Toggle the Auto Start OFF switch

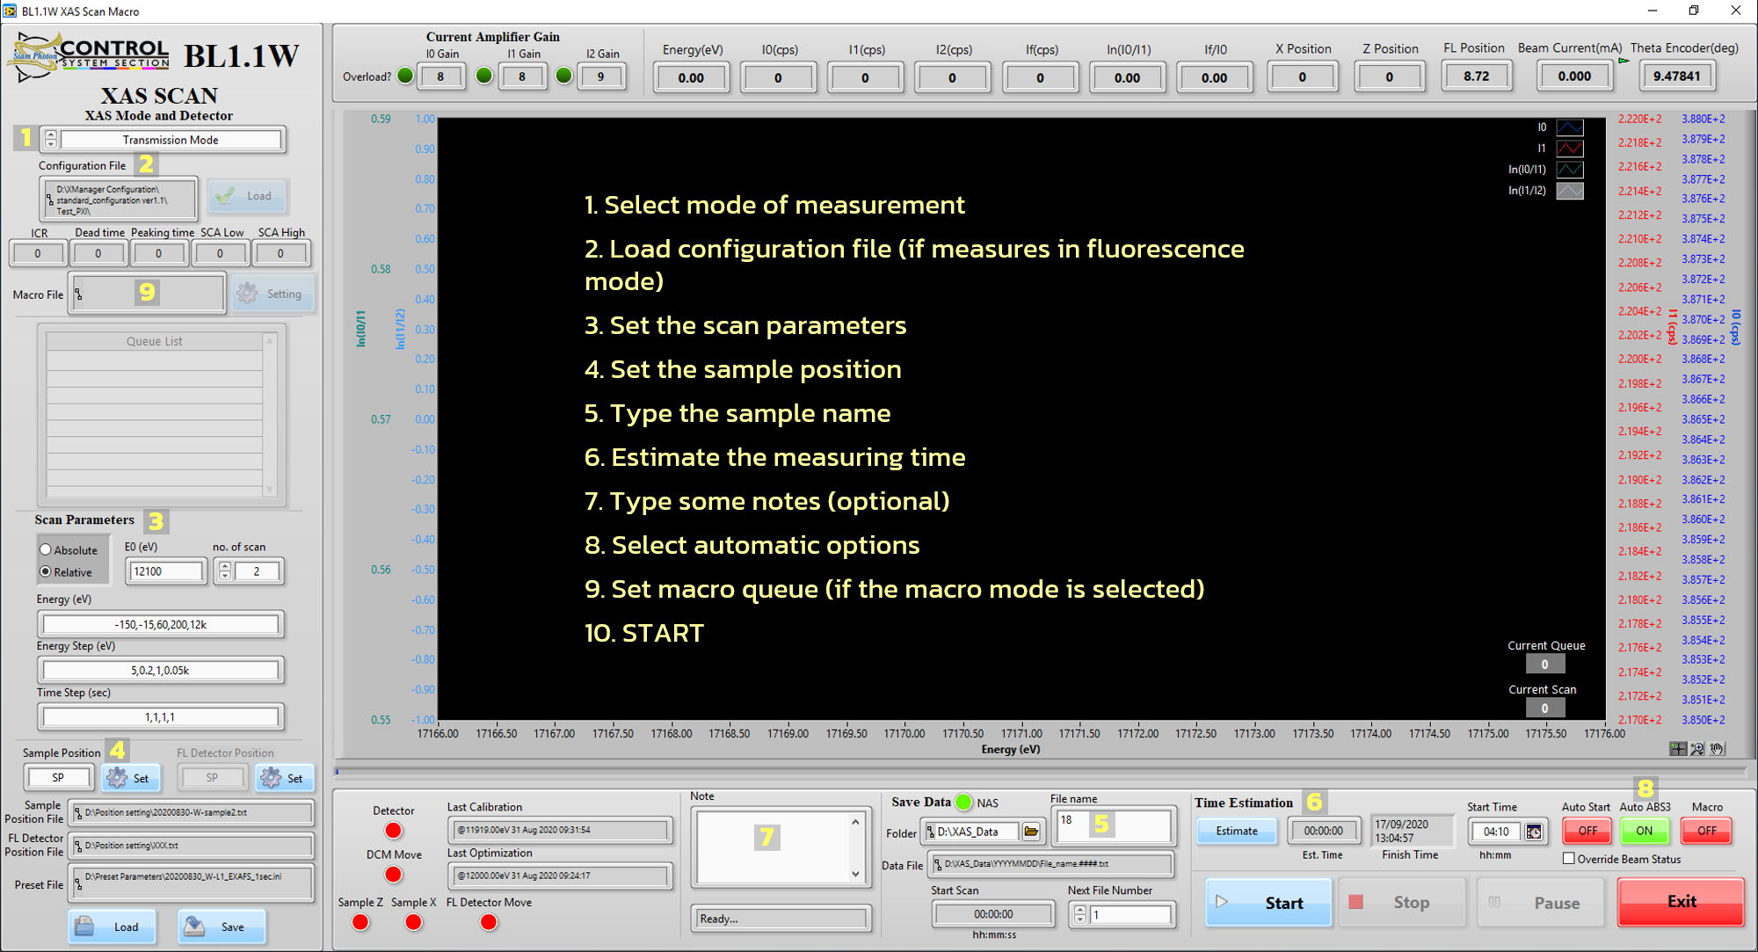(x=1587, y=831)
